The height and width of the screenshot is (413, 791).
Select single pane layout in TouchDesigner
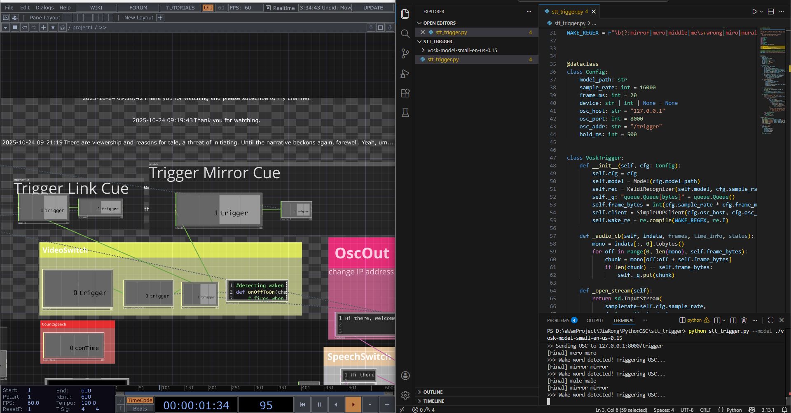[x=67, y=17]
